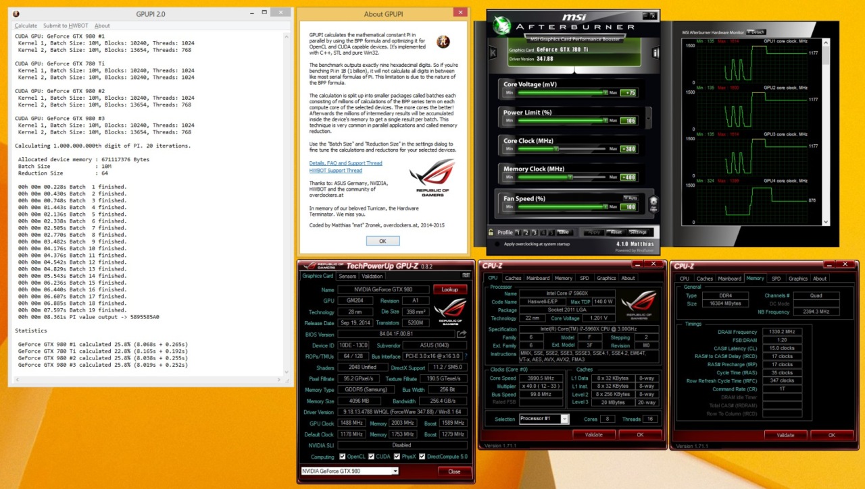Switch to Graphics tab in left CPU-Z
The width and height of the screenshot is (865, 489).
(606, 278)
